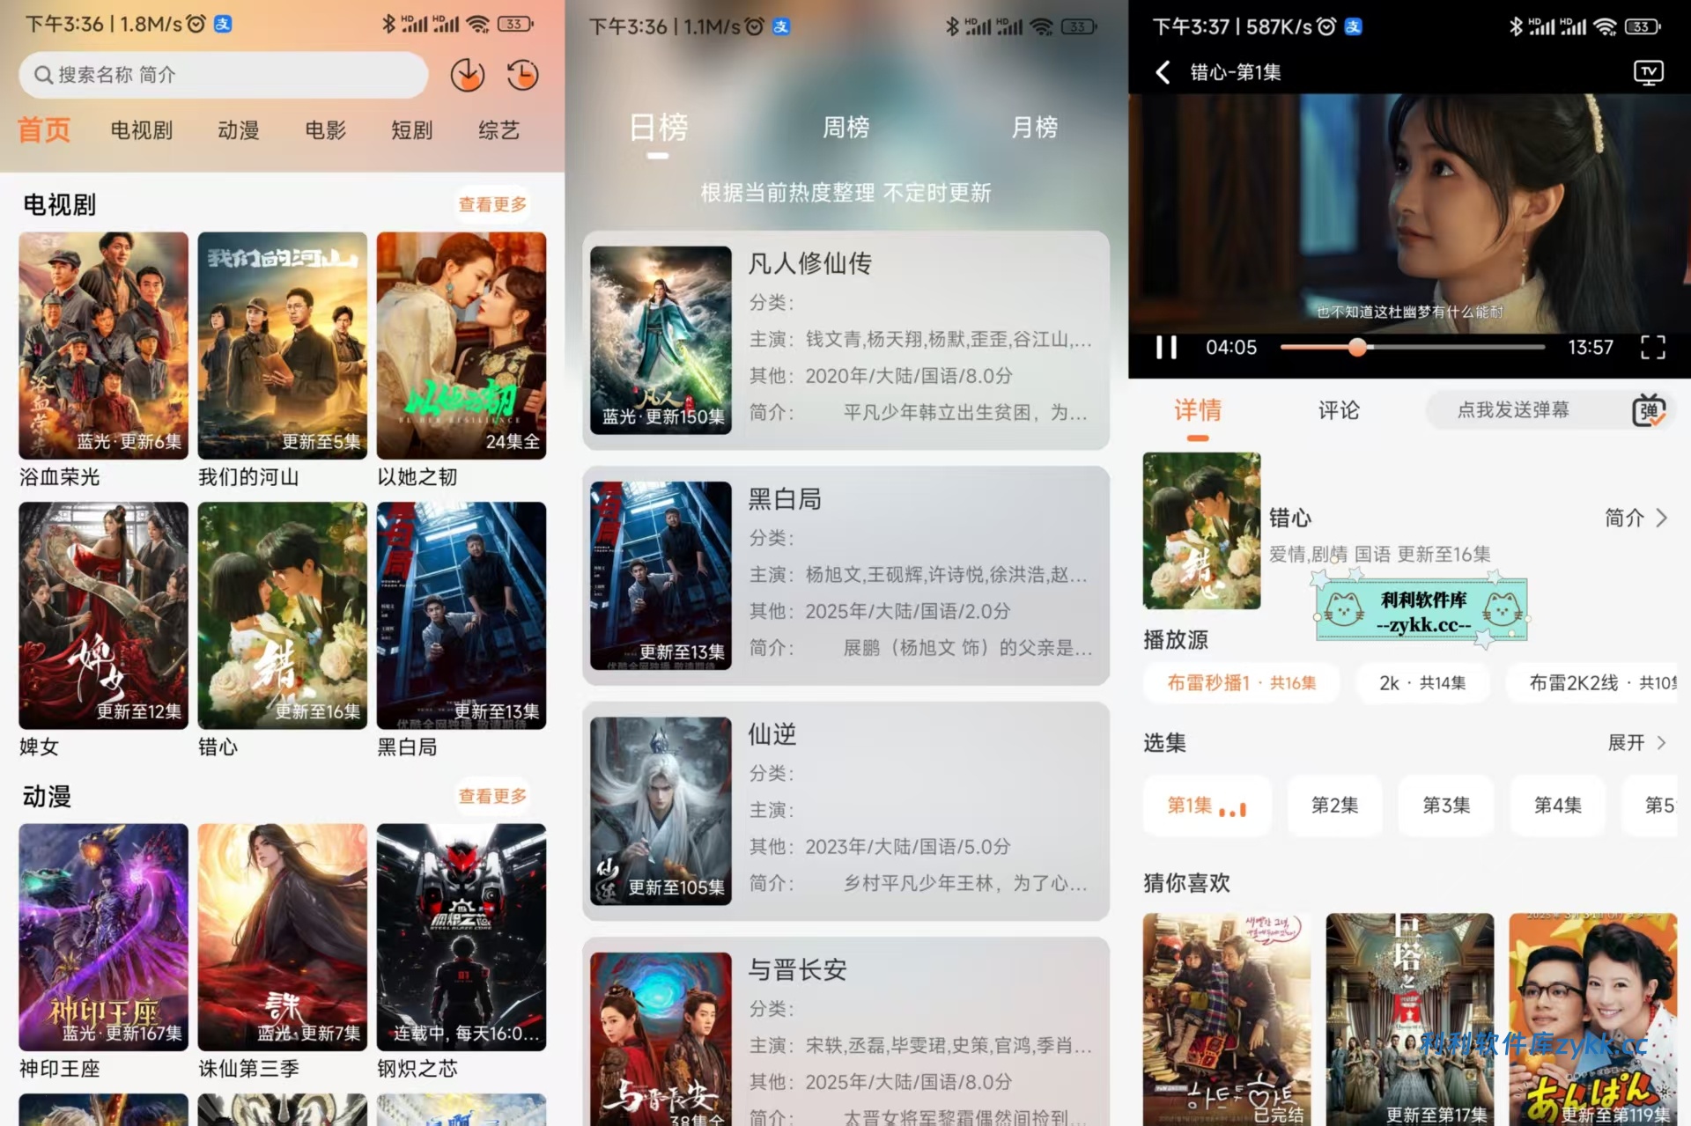This screenshot has width=1691, height=1126.
Task: Open the download manager icon
Action: [x=468, y=75]
